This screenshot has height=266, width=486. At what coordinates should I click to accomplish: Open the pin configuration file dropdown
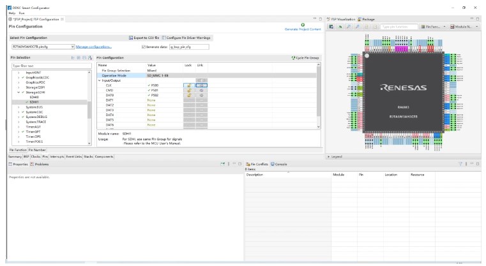click(73, 47)
